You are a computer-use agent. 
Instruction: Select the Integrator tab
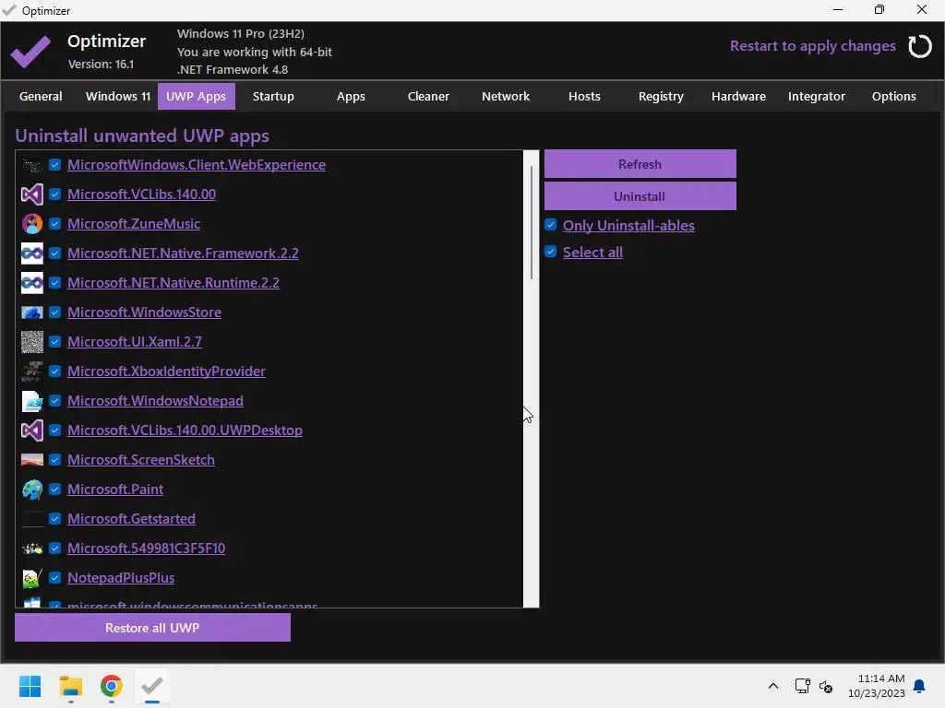tap(816, 96)
